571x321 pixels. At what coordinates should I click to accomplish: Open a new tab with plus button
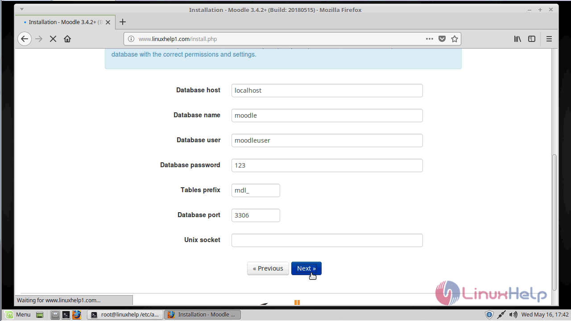[x=123, y=22]
